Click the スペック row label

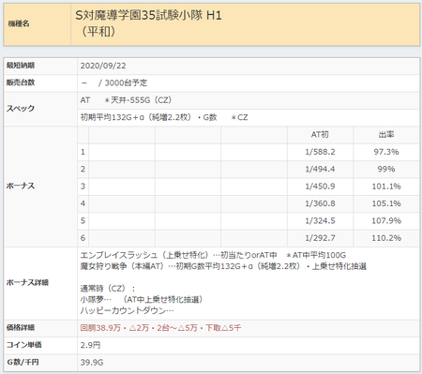coord(21,109)
